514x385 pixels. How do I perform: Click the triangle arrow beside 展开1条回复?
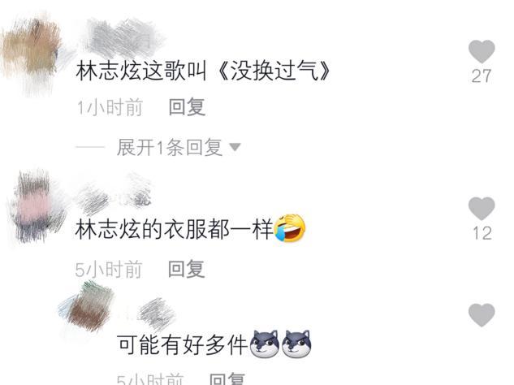click(x=235, y=147)
